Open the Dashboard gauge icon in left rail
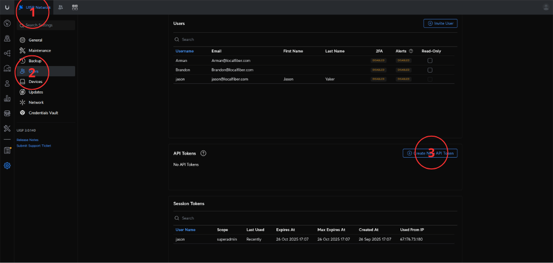The height and width of the screenshot is (263, 553). click(7, 24)
